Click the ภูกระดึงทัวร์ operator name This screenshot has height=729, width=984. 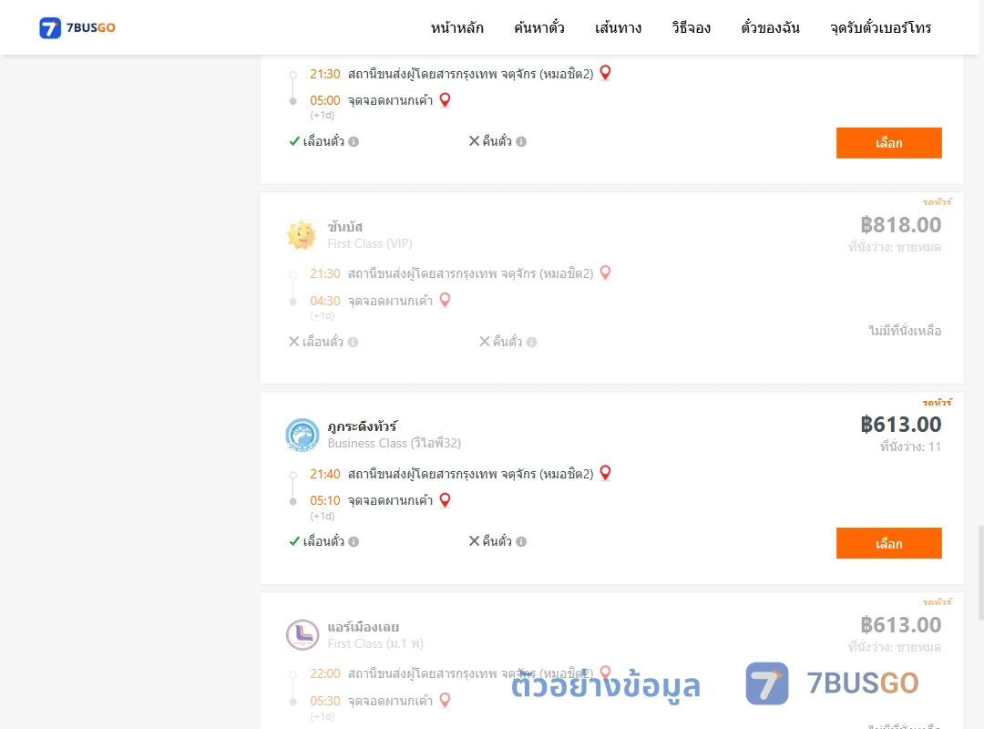tap(362, 426)
